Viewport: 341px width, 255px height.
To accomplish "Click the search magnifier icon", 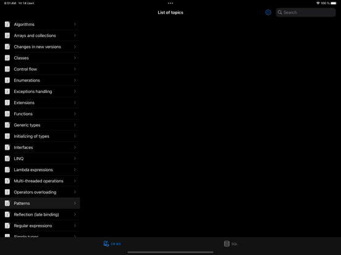I will [280, 12].
